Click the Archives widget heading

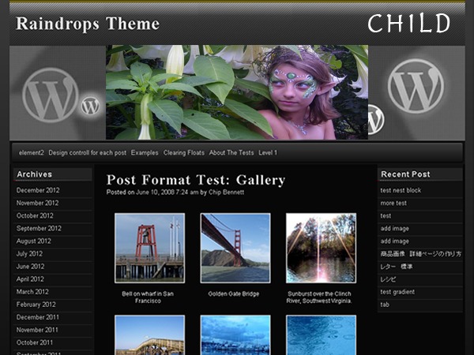coord(35,174)
